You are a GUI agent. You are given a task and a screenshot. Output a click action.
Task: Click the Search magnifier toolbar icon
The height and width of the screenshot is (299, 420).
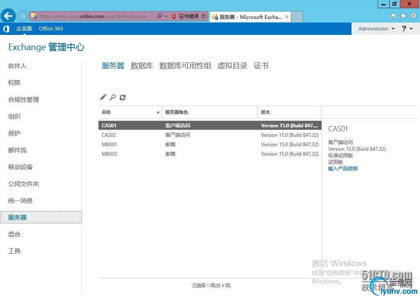[x=113, y=97]
